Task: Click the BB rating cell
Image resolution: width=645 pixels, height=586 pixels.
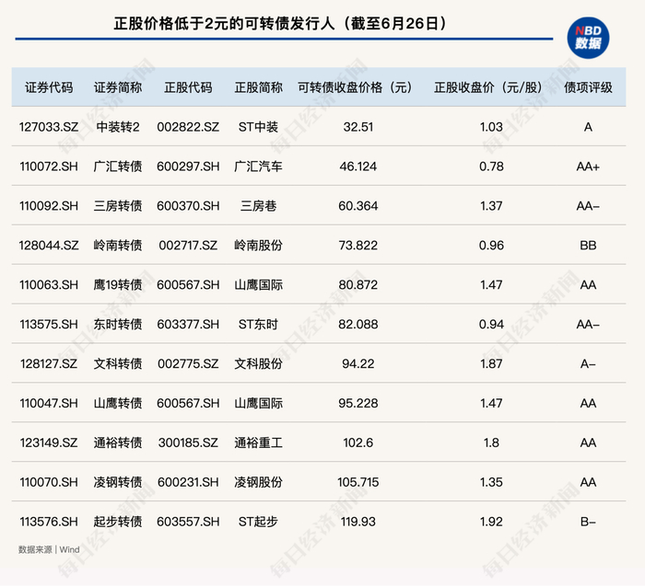Action: [x=588, y=245]
